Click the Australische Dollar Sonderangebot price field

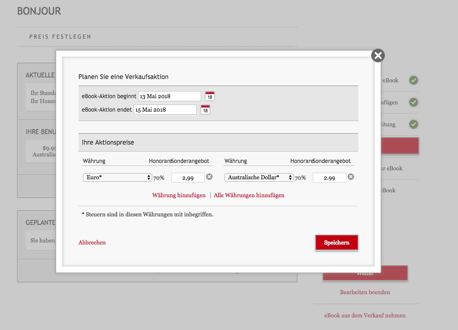pos(329,178)
